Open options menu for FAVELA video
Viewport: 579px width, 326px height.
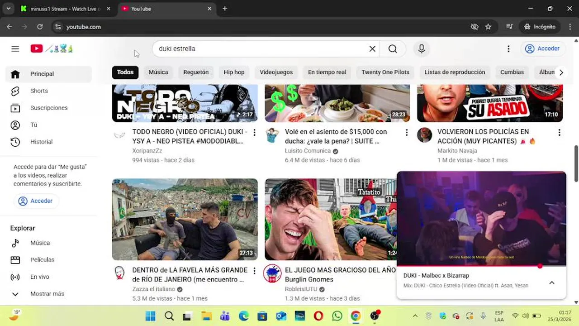254,271
